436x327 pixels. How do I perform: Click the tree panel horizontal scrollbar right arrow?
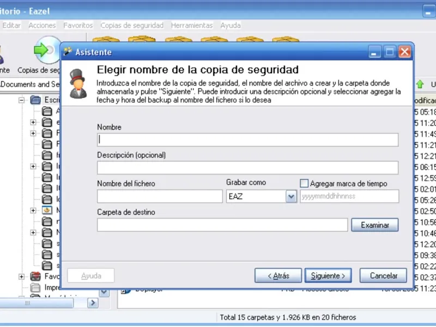pos(93,302)
